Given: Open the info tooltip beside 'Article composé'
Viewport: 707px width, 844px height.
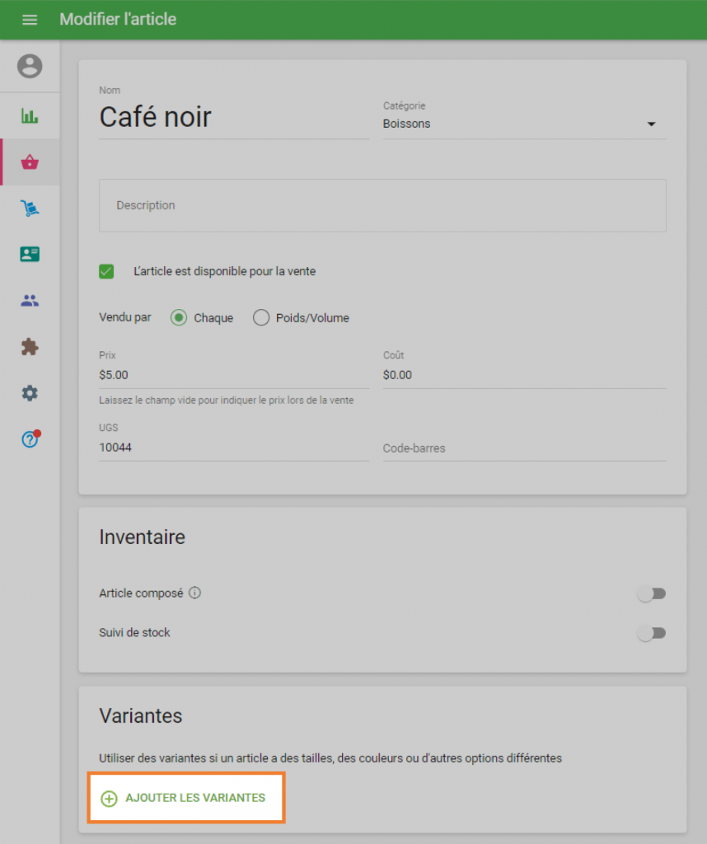Looking at the screenshot, I should [x=194, y=593].
